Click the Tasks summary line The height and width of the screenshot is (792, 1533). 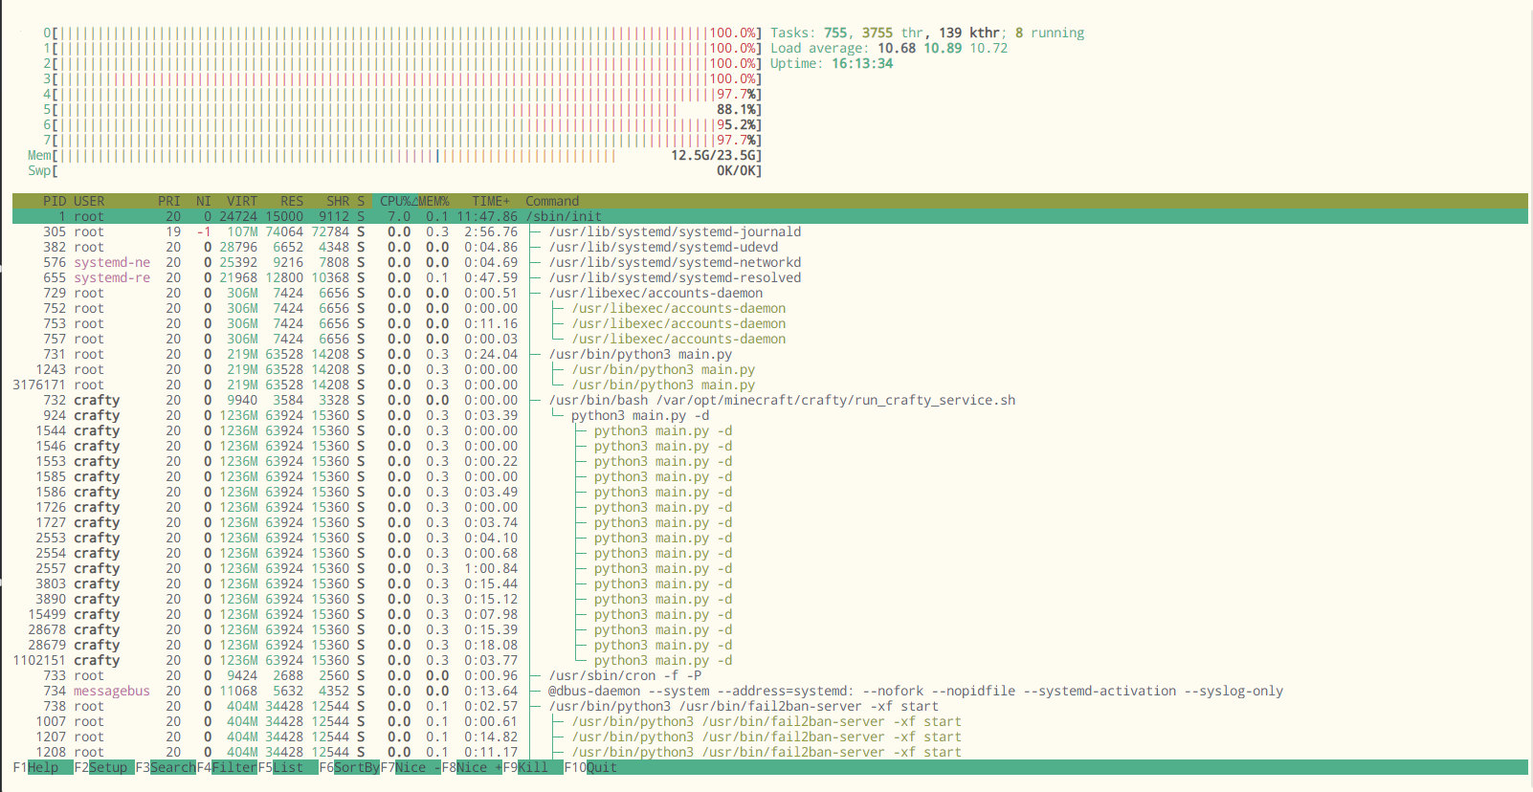click(x=927, y=33)
